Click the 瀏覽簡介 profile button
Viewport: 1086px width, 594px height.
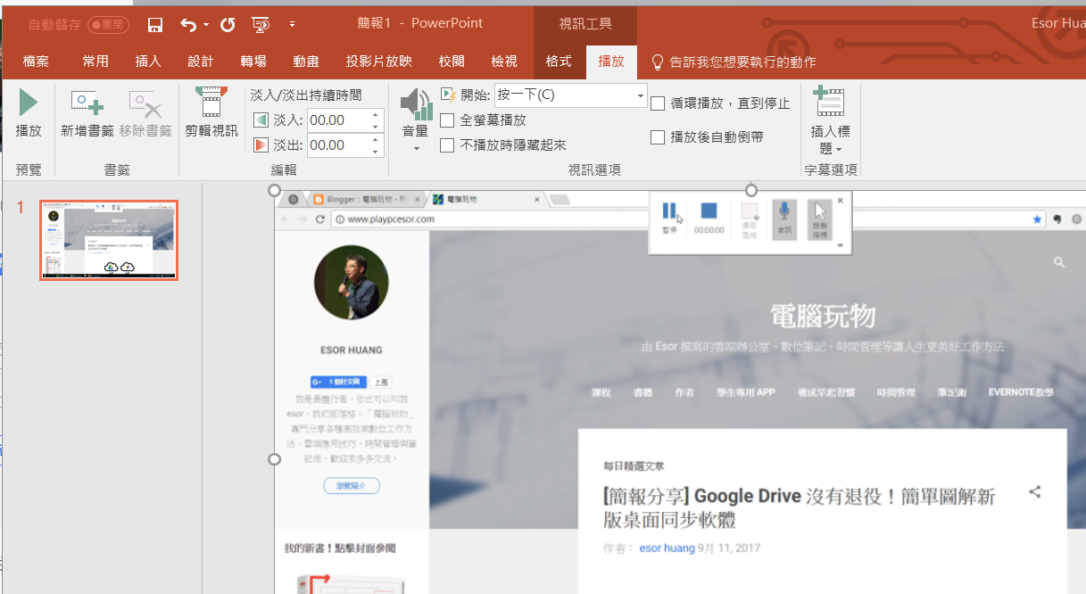352,486
